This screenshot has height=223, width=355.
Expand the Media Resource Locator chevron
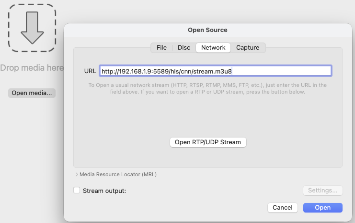click(x=77, y=174)
